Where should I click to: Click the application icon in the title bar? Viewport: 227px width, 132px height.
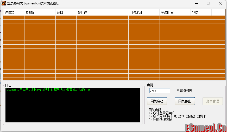click(4, 3)
